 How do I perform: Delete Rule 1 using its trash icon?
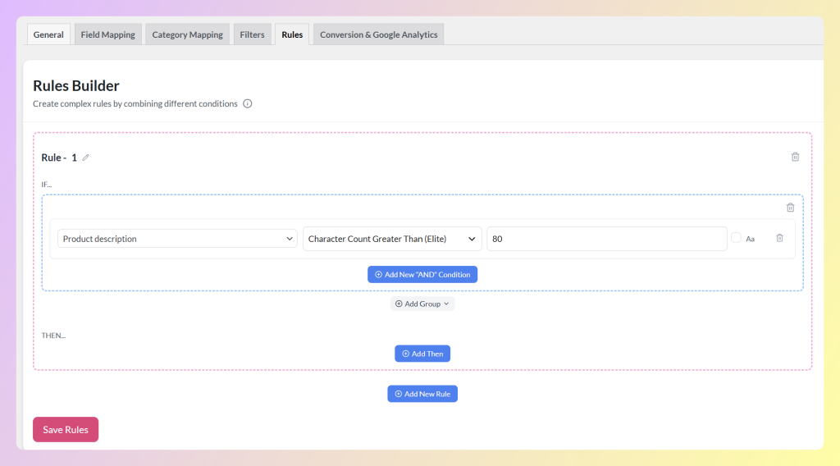(x=795, y=157)
